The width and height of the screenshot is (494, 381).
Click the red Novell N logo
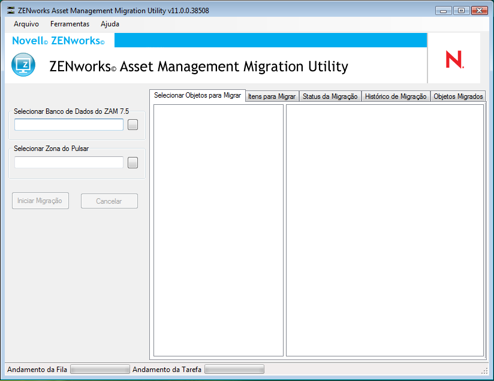pos(454,59)
